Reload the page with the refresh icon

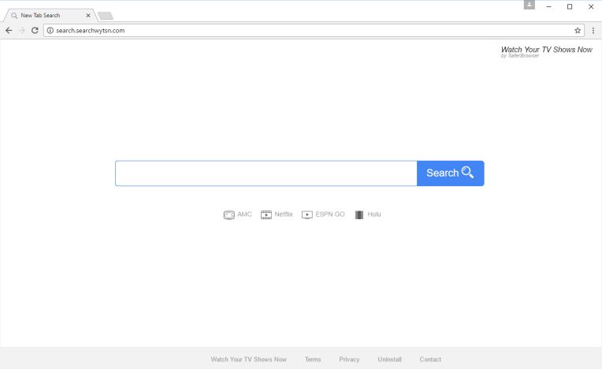pos(35,30)
